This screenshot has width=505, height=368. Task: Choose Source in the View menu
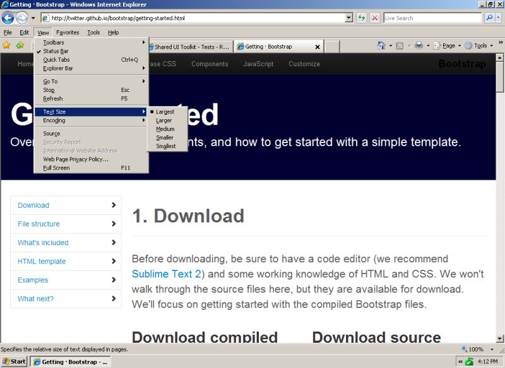point(91,134)
